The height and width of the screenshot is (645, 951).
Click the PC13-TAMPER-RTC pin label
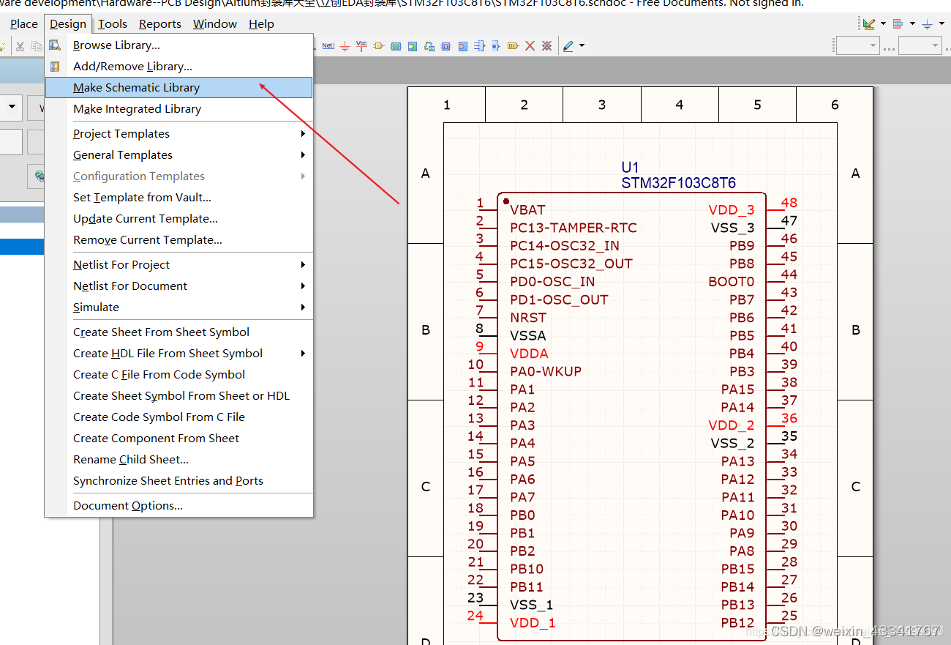(x=573, y=228)
